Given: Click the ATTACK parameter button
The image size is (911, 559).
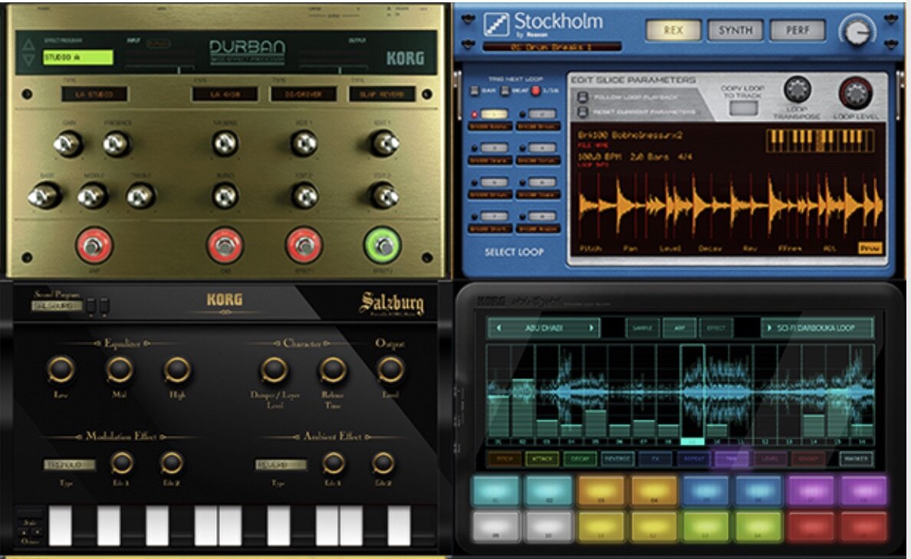Looking at the screenshot, I should [542, 459].
